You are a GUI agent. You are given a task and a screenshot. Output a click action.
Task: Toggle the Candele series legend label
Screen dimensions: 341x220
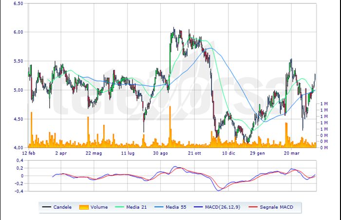pyautogui.click(x=63, y=207)
